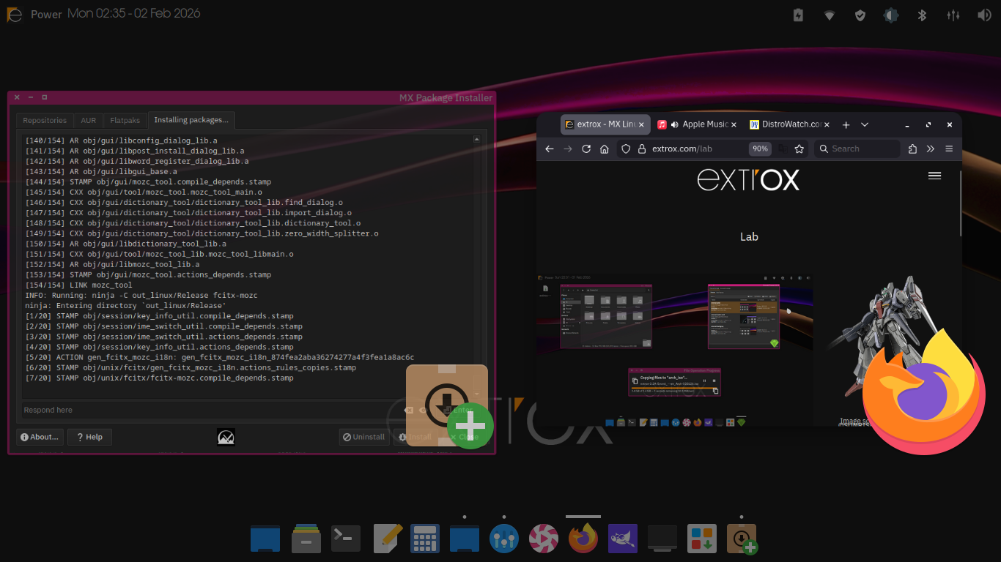Click the extrox logo on webpage
The width and height of the screenshot is (1001, 562).
click(x=747, y=179)
